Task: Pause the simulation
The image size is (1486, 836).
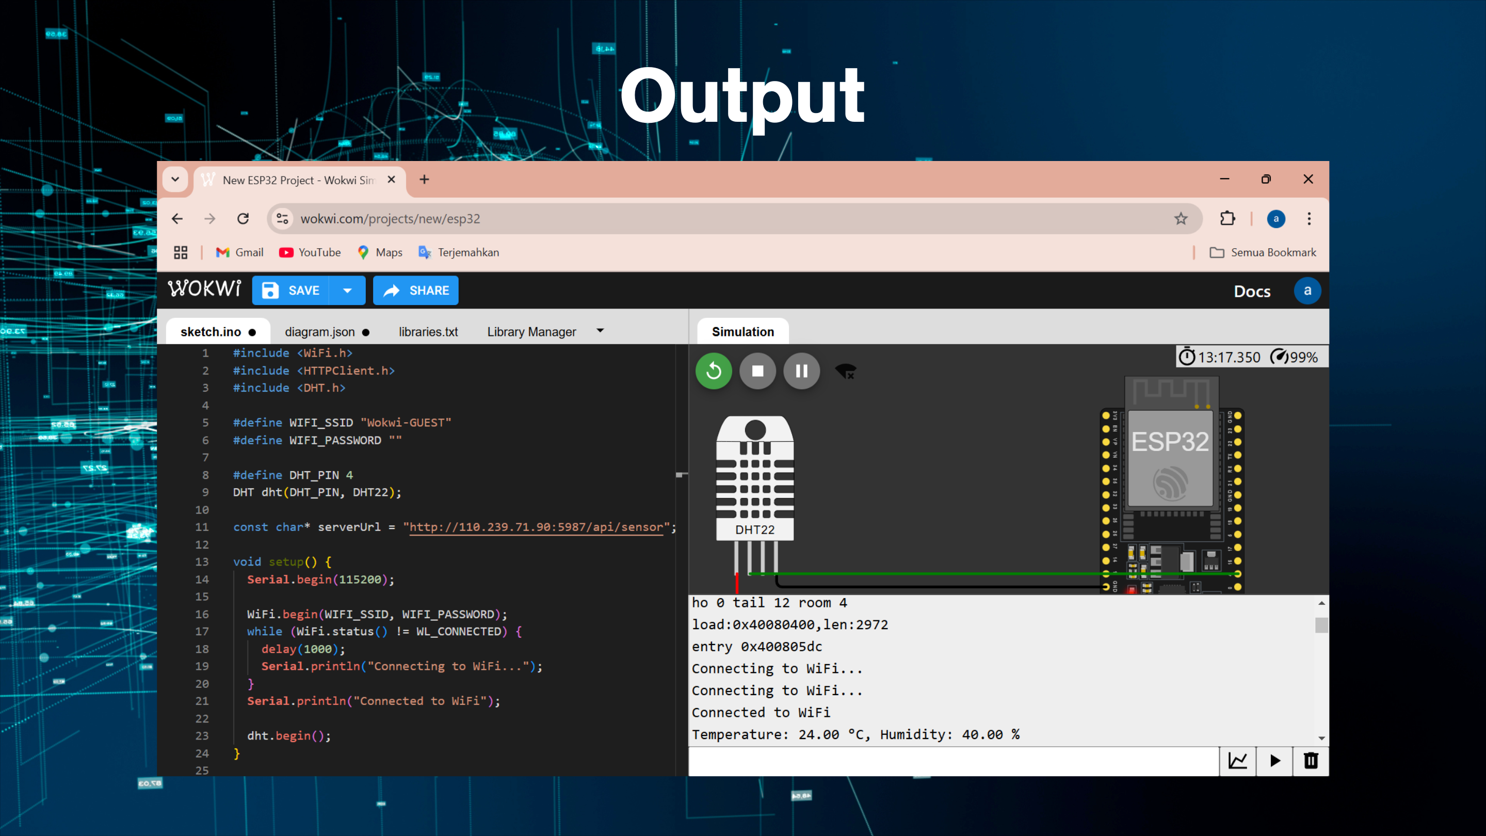Action: pos(801,371)
